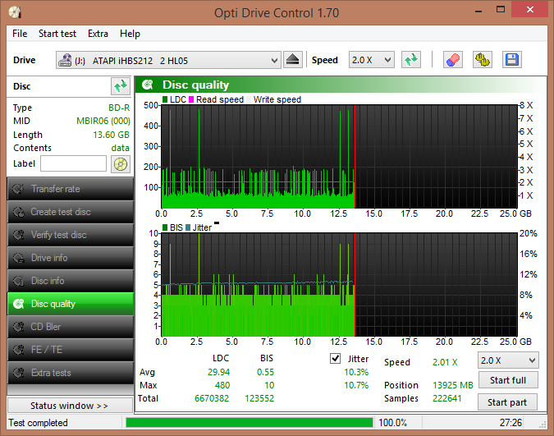
Task: Click the Write speed legend swatch
Action: point(249,99)
